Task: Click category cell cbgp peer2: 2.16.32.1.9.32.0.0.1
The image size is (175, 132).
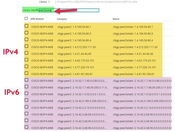Action: tap(82, 94)
